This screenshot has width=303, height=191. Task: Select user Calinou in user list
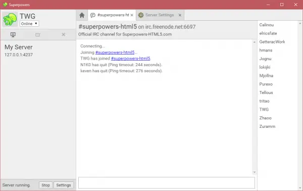pyautogui.click(x=267, y=25)
